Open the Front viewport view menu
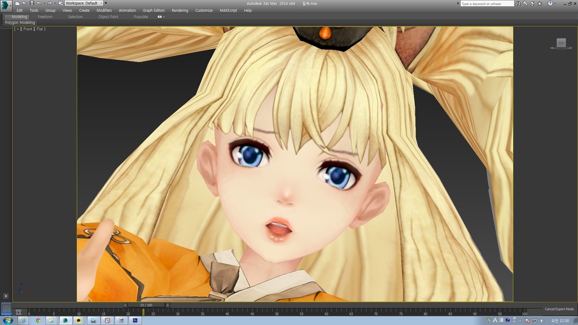 coord(28,29)
